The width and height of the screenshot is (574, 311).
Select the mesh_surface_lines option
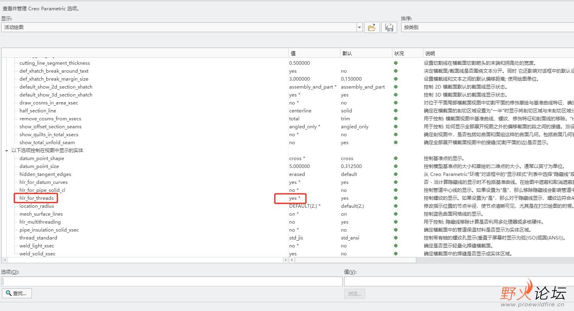click(x=41, y=214)
